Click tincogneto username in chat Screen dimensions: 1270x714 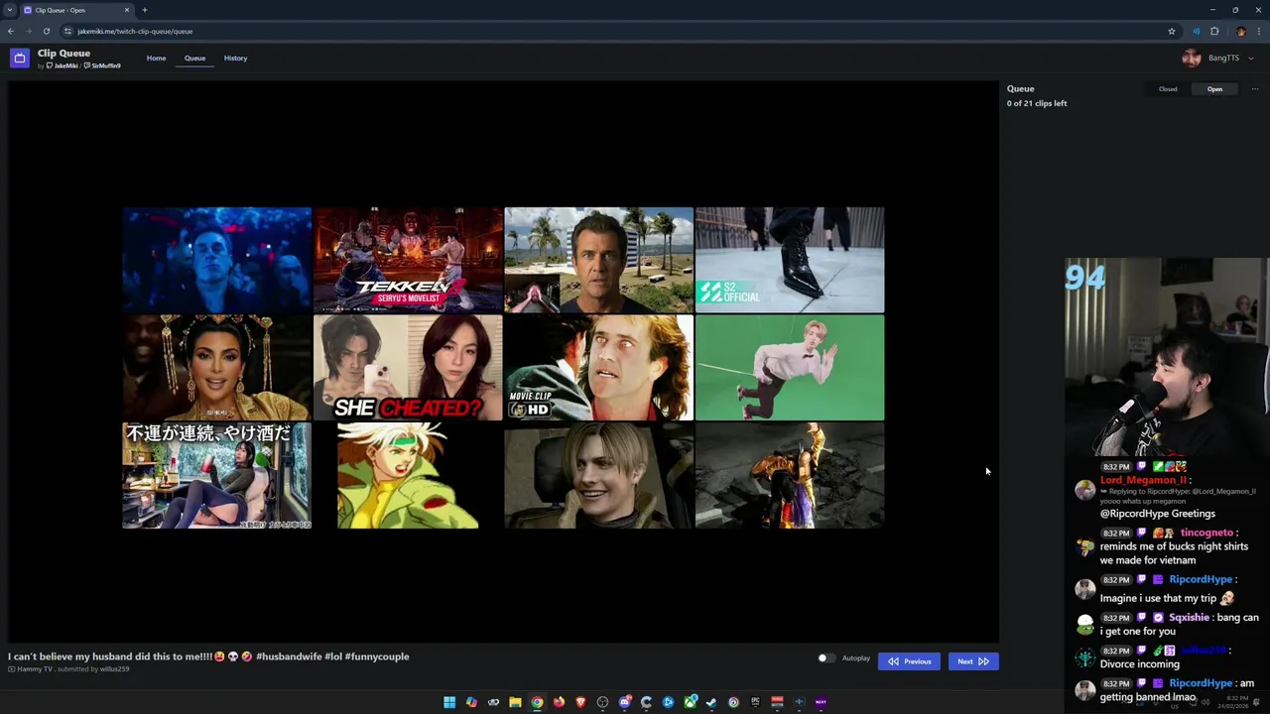tap(1206, 533)
